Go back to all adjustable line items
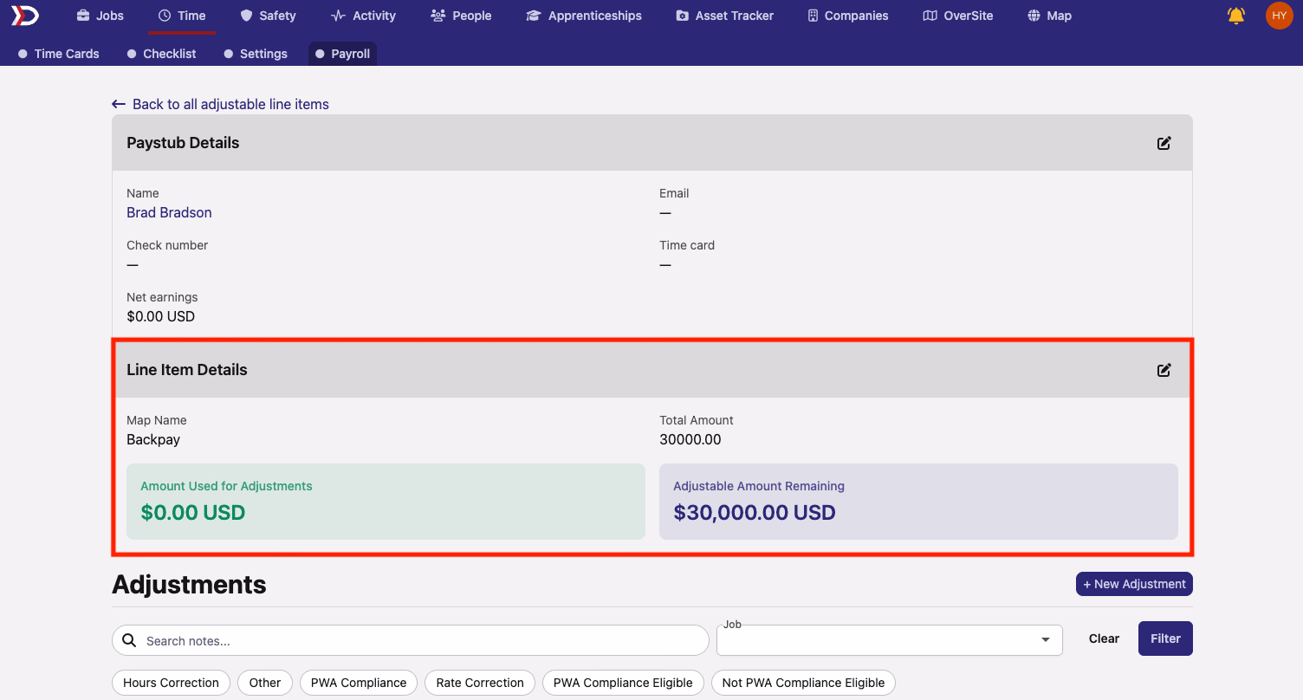 220,104
